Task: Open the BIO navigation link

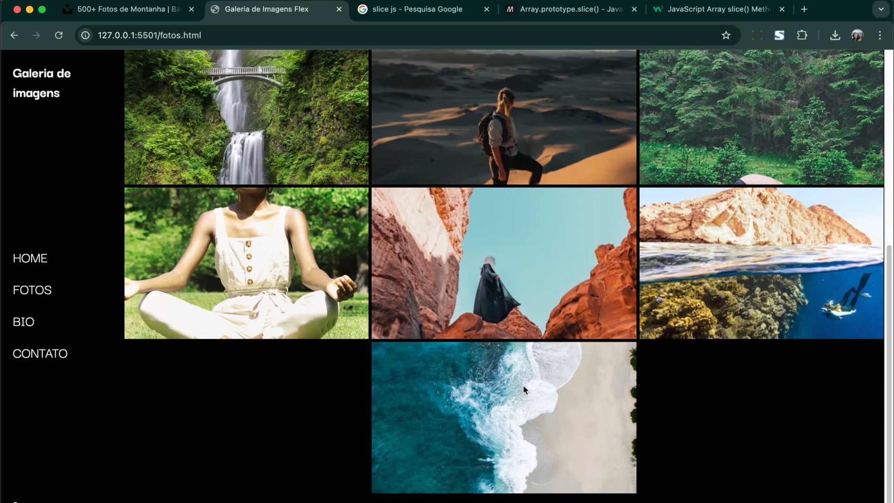Action: pyautogui.click(x=23, y=322)
